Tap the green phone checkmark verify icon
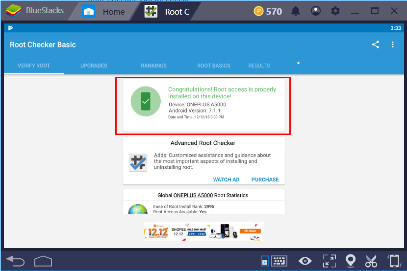 click(146, 101)
